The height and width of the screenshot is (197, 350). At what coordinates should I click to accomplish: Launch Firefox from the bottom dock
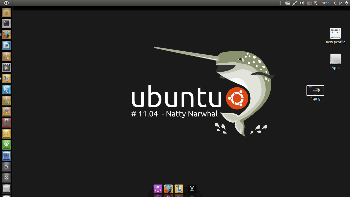tap(168, 189)
